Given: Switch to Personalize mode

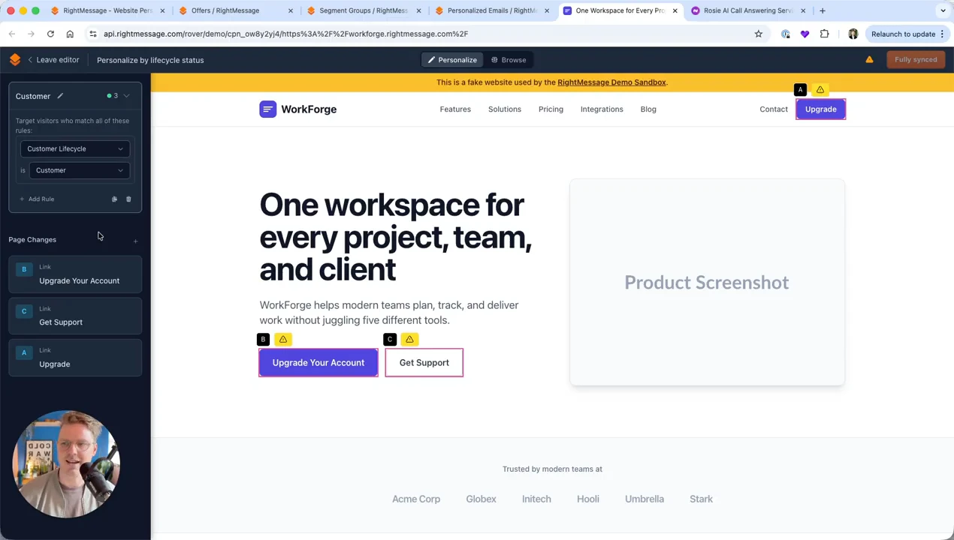Looking at the screenshot, I should click(452, 60).
